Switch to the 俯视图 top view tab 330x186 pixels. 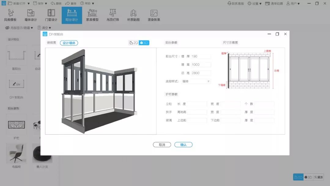51,43
